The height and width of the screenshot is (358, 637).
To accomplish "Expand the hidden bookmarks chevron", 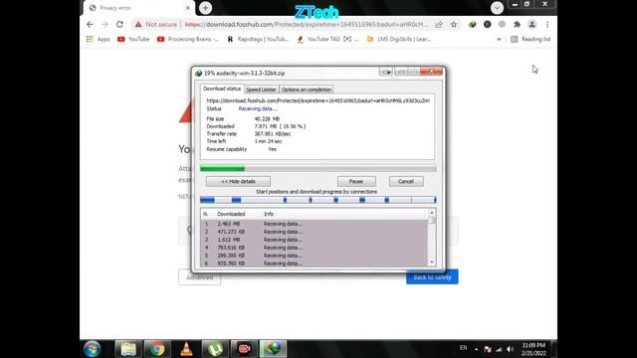I will click(x=499, y=39).
